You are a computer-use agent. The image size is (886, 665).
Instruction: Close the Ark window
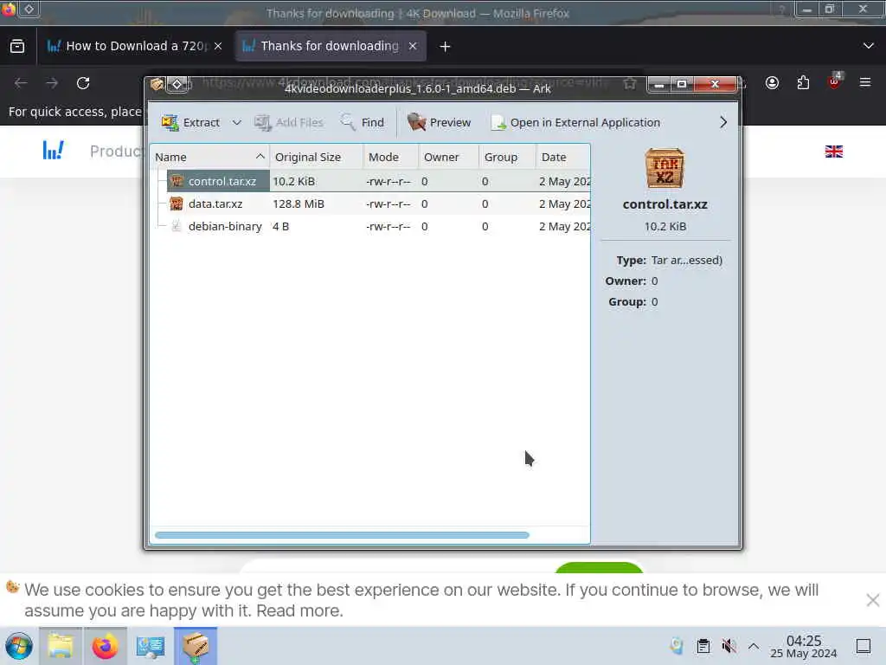pos(715,84)
